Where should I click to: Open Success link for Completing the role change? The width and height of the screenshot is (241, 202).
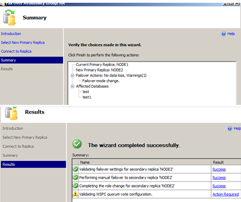(x=219, y=186)
